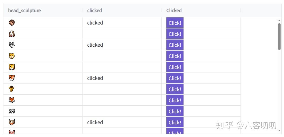Select the giraffe emoji icon
Viewport: 284px width, 137px height.
pyautogui.click(x=12, y=89)
